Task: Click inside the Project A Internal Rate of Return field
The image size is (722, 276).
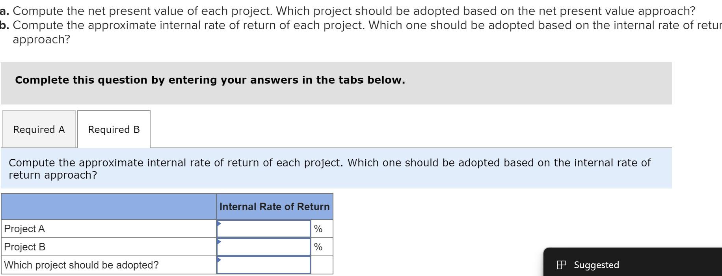Action: (x=263, y=229)
